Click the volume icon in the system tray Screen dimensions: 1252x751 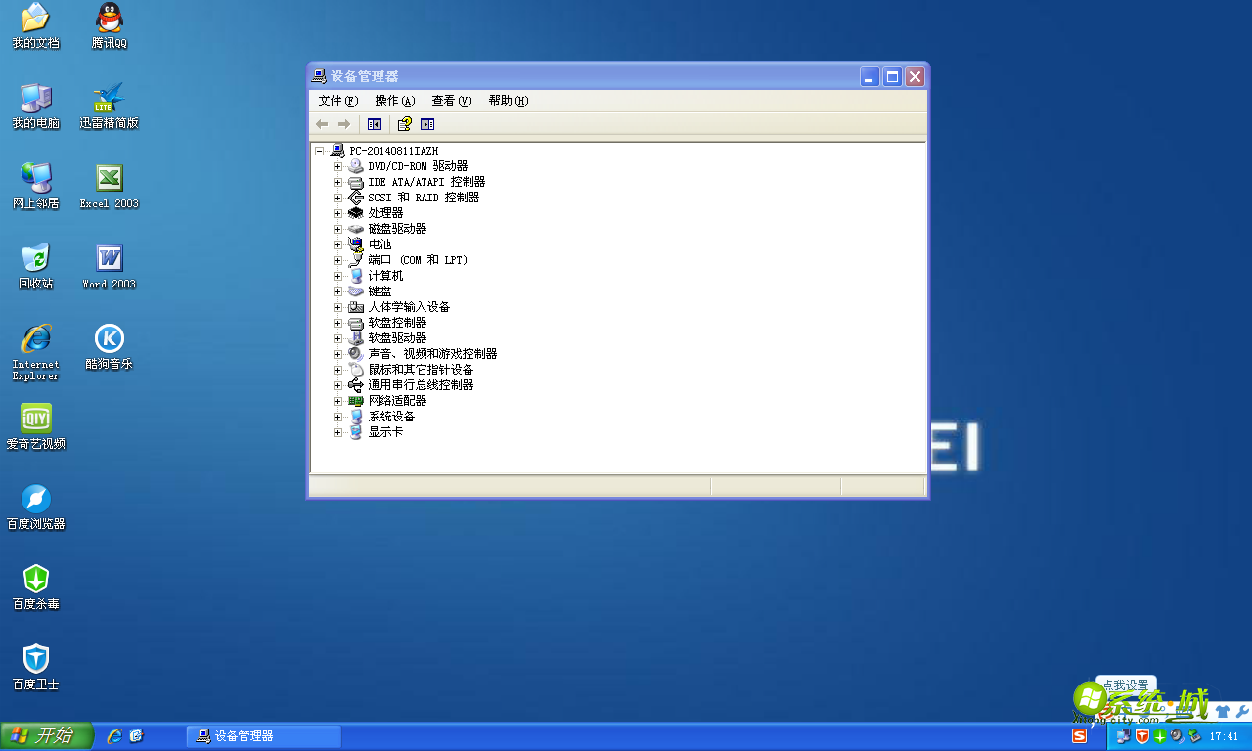(1176, 736)
